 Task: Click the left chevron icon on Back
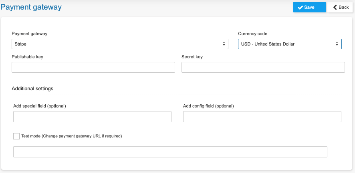335,7
